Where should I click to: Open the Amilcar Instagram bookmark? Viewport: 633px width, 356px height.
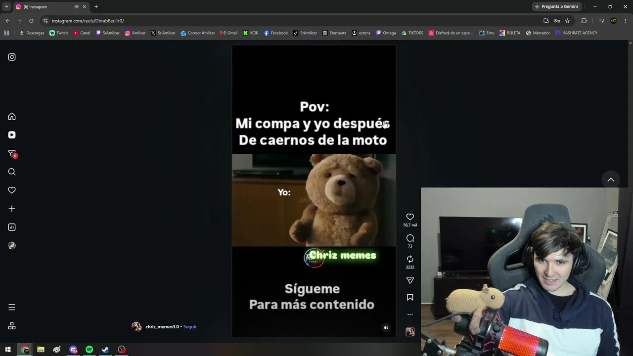pos(135,33)
